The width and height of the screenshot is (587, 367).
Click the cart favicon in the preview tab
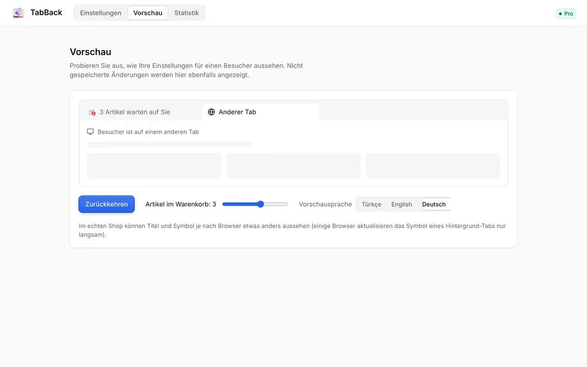click(92, 112)
